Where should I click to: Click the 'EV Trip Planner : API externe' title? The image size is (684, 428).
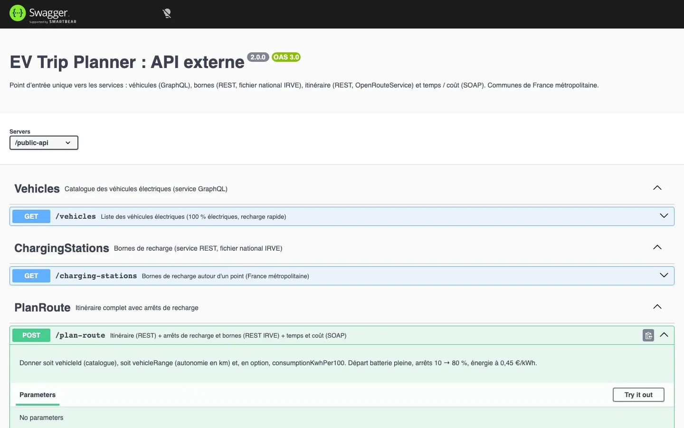[127, 62]
